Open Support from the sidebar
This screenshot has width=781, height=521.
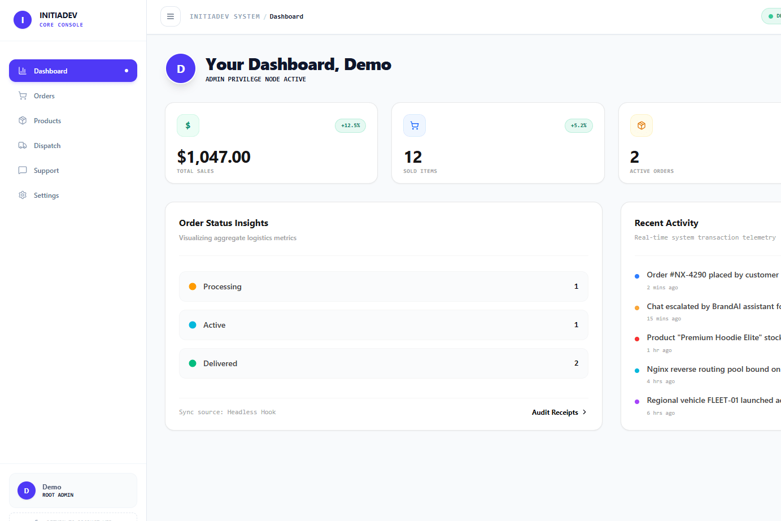pos(73,170)
